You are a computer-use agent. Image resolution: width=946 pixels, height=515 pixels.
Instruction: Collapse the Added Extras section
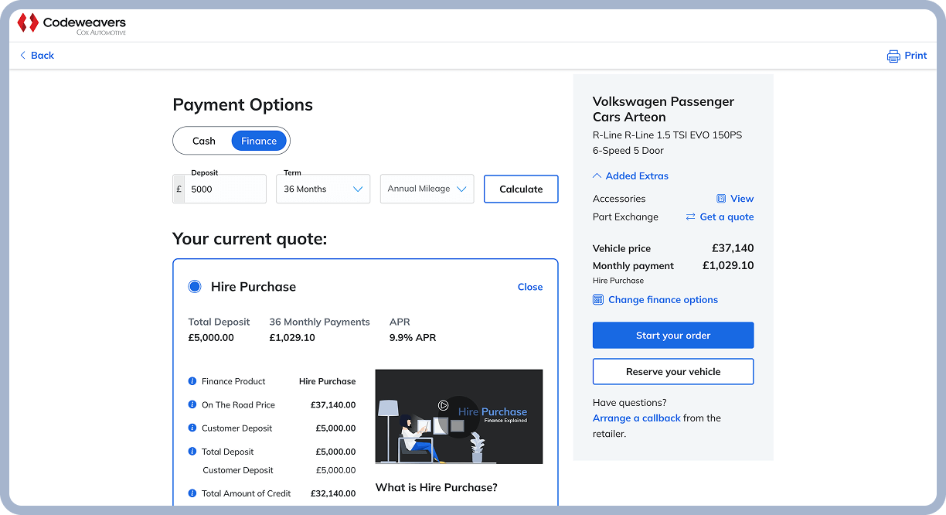pos(631,176)
